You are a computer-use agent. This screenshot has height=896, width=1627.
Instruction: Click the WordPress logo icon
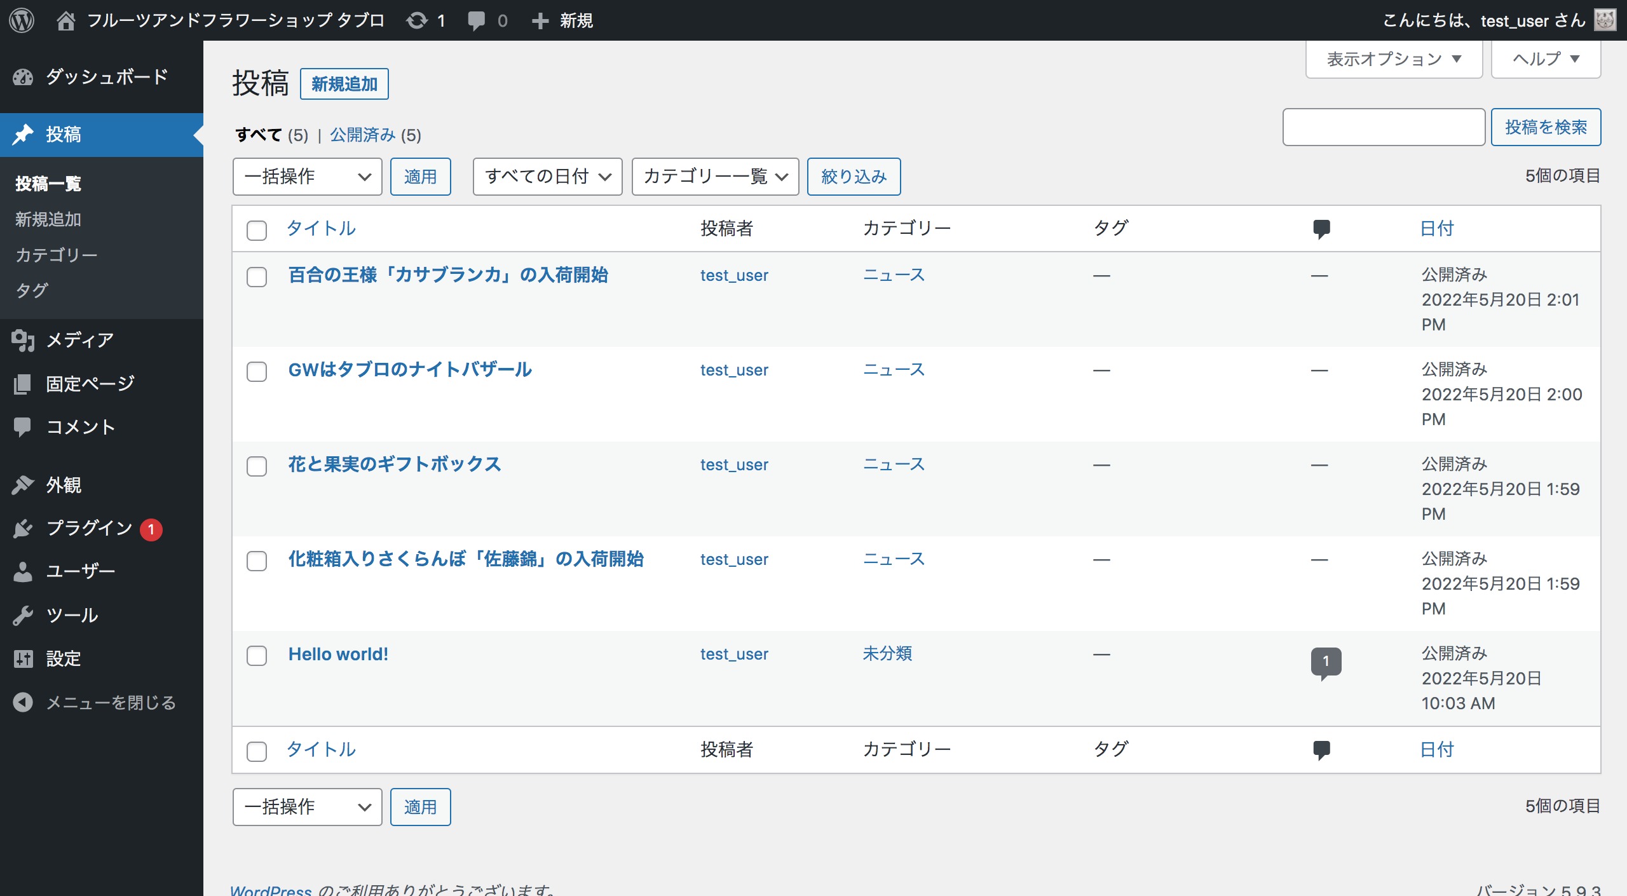click(x=22, y=20)
